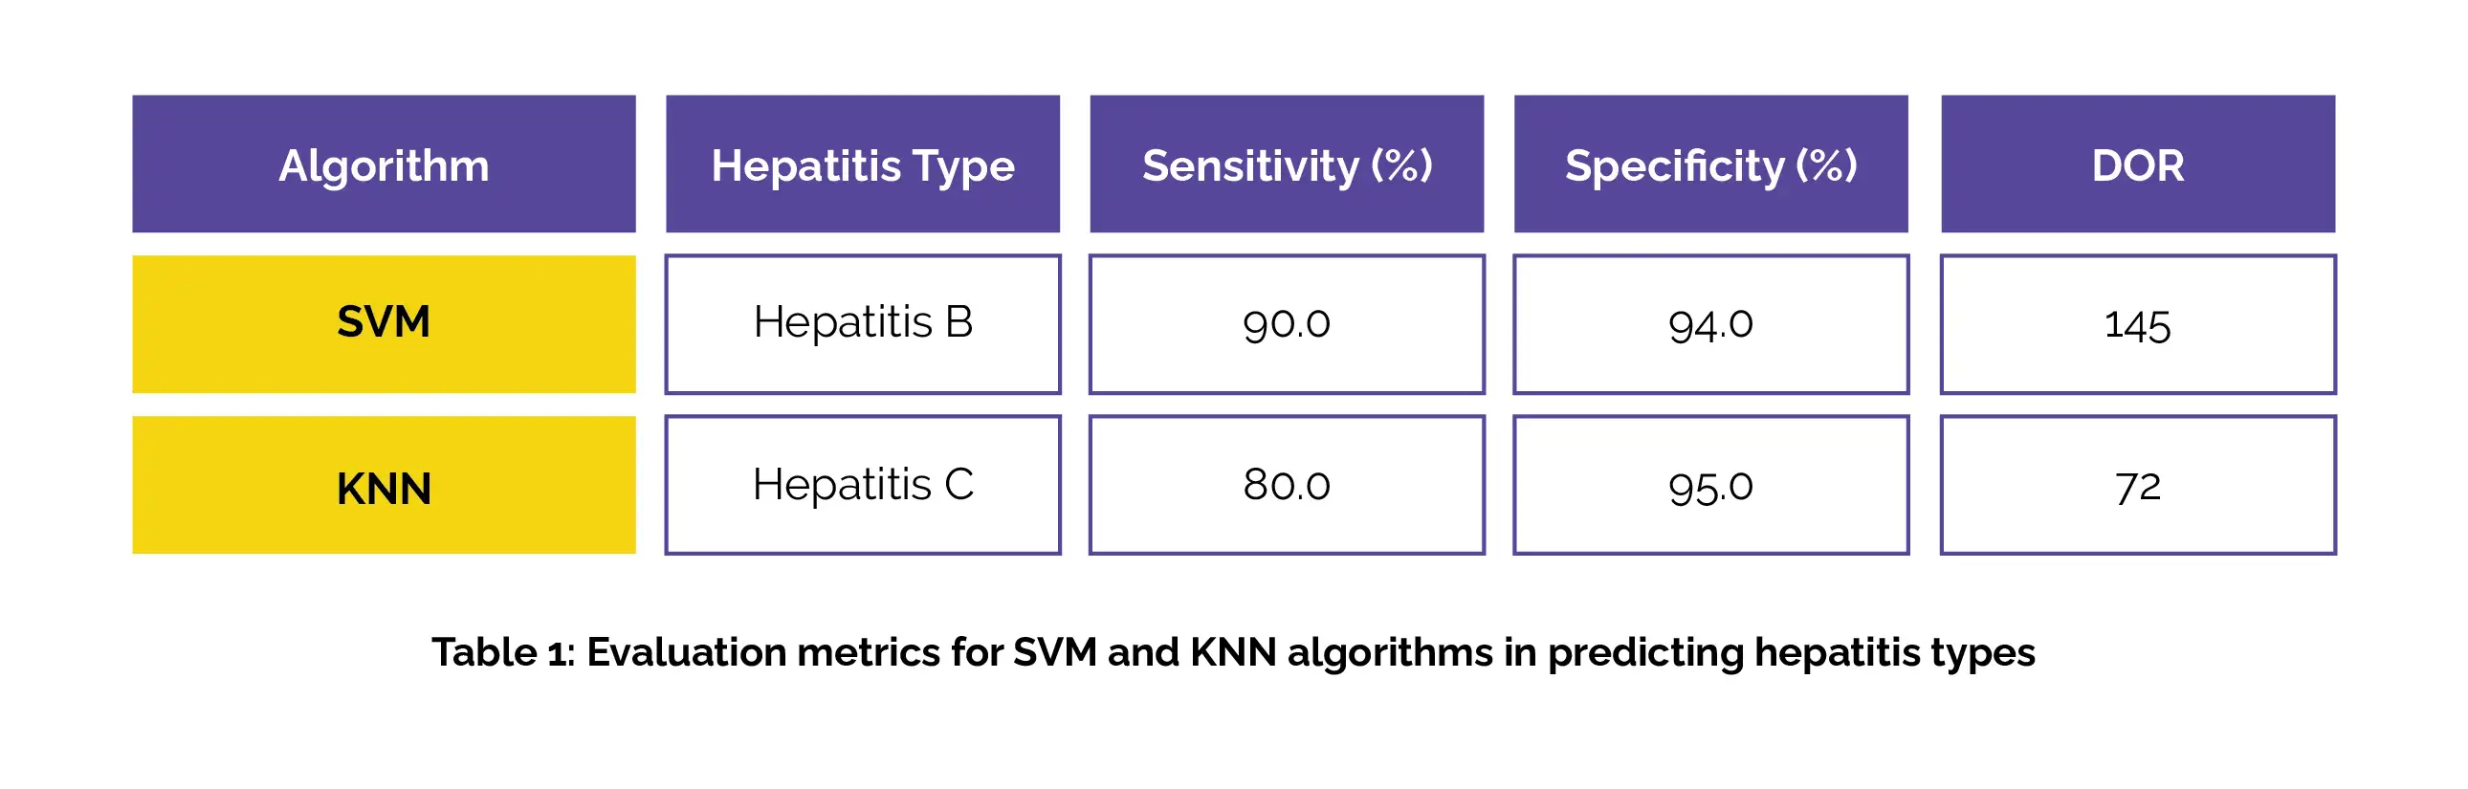Click the 94.0 specificity value

pos(1710,323)
